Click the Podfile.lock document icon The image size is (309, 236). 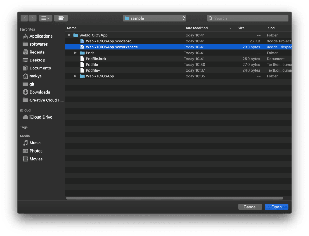pos(82,59)
